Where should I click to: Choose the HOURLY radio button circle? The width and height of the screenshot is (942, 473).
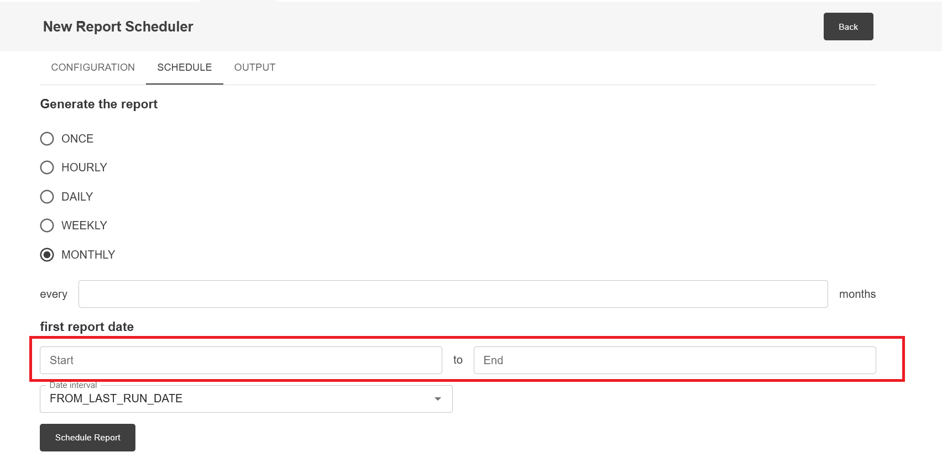click(47, 167)
